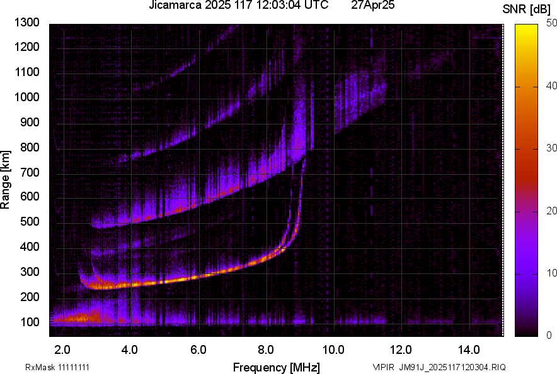The image size is (557, 374).
Task: Click the colorbar value "40"
Action: tap(551, 85)
